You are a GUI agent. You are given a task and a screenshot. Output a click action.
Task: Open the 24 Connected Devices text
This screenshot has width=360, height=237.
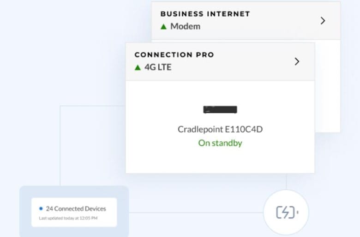tap(76, 208)
